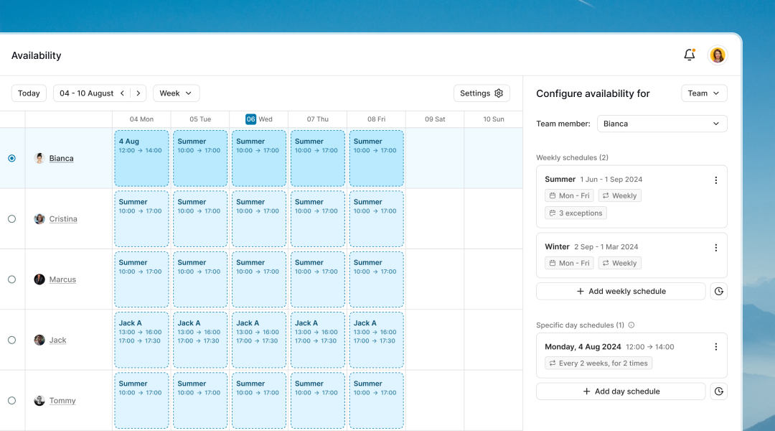Image resolution: width=775 pixels, height=431 pixels.
Task: Click the Today button
Action: coord(29,93)
